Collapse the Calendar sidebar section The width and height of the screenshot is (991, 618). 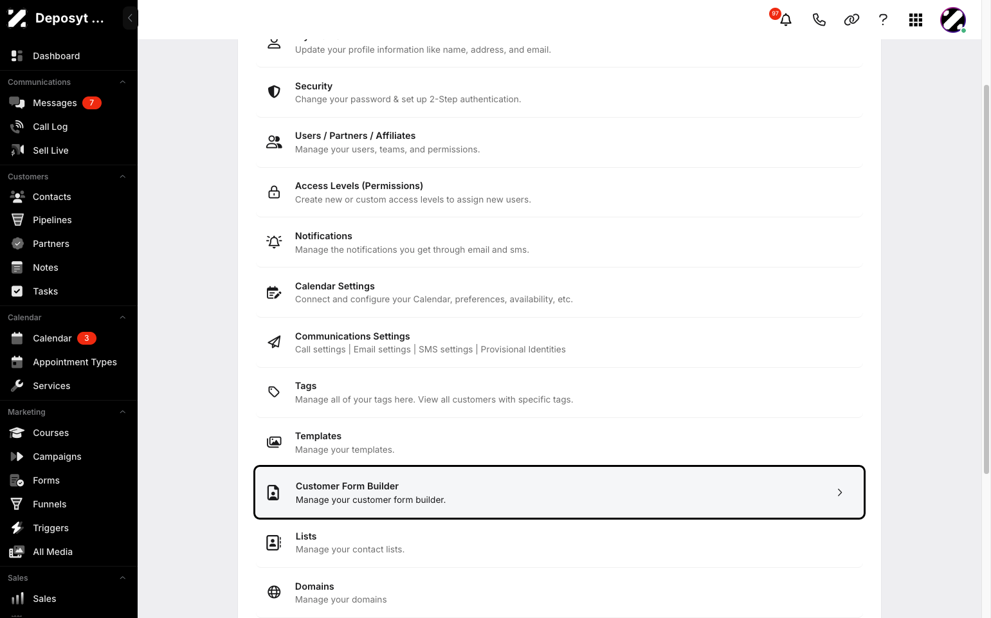(x=122, y=318)
